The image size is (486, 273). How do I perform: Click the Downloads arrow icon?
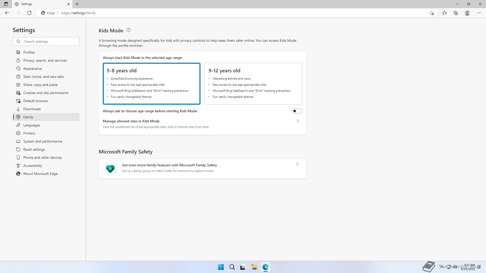pos(18,109)
